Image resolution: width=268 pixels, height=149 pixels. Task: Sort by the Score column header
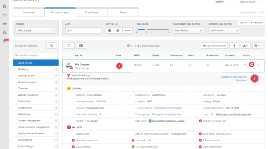click(x=118, y=55)
